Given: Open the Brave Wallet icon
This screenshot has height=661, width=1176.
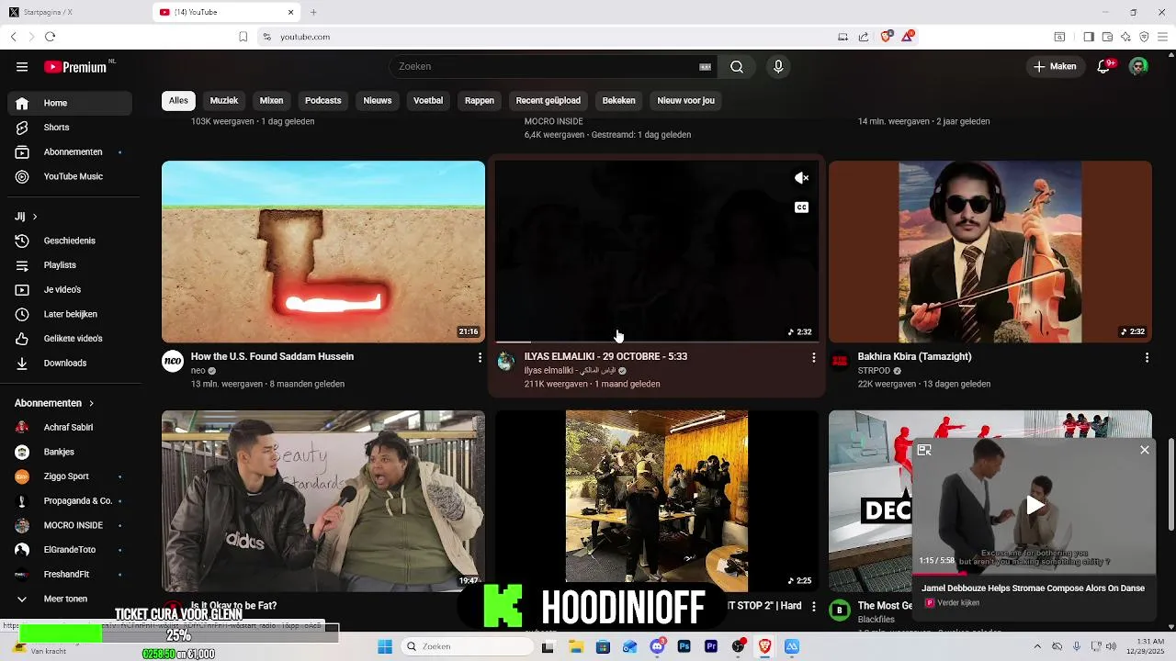Looking at the screenshot, I should pos(1107,37).
